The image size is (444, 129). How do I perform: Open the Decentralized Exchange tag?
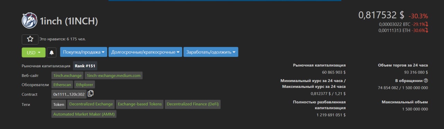pyautogui.click(x=91, y=104)
